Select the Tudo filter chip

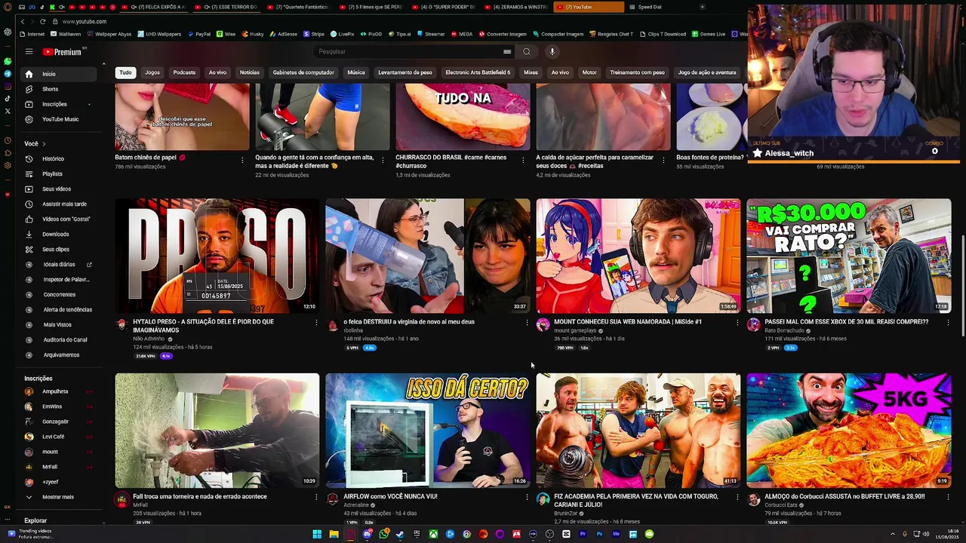tap(125, 72)
